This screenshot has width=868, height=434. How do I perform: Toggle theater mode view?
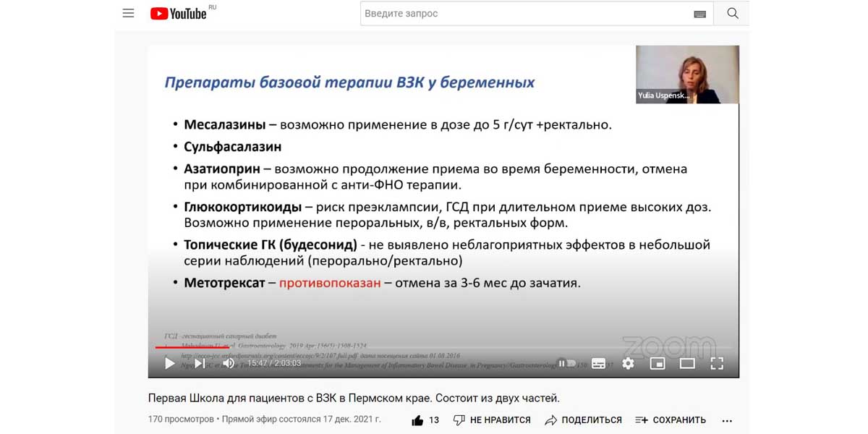pyautogui.click(x=687, y=364)
